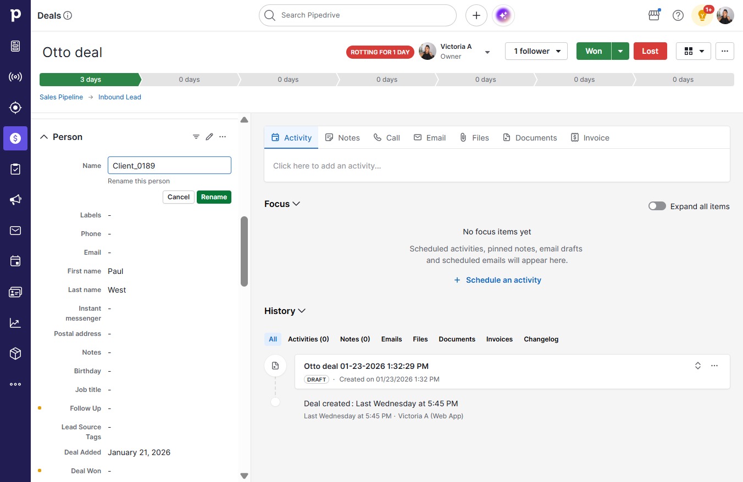Filter history by Activities (0)
This screenshot has width=743, height=482.
point(308,339)
